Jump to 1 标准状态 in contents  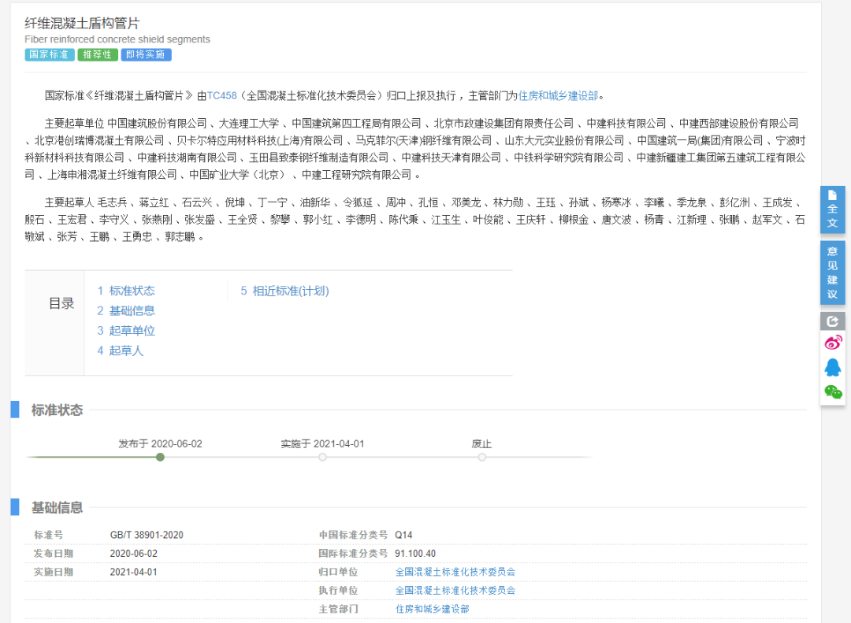[126, 291]
